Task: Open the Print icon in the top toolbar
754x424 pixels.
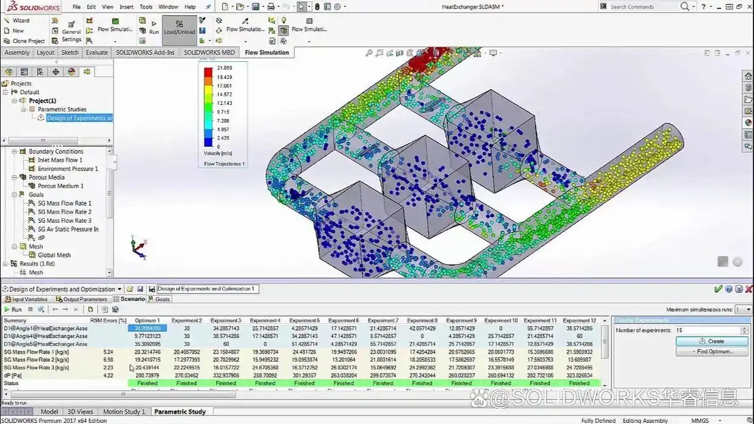Action: coord(271,7)
